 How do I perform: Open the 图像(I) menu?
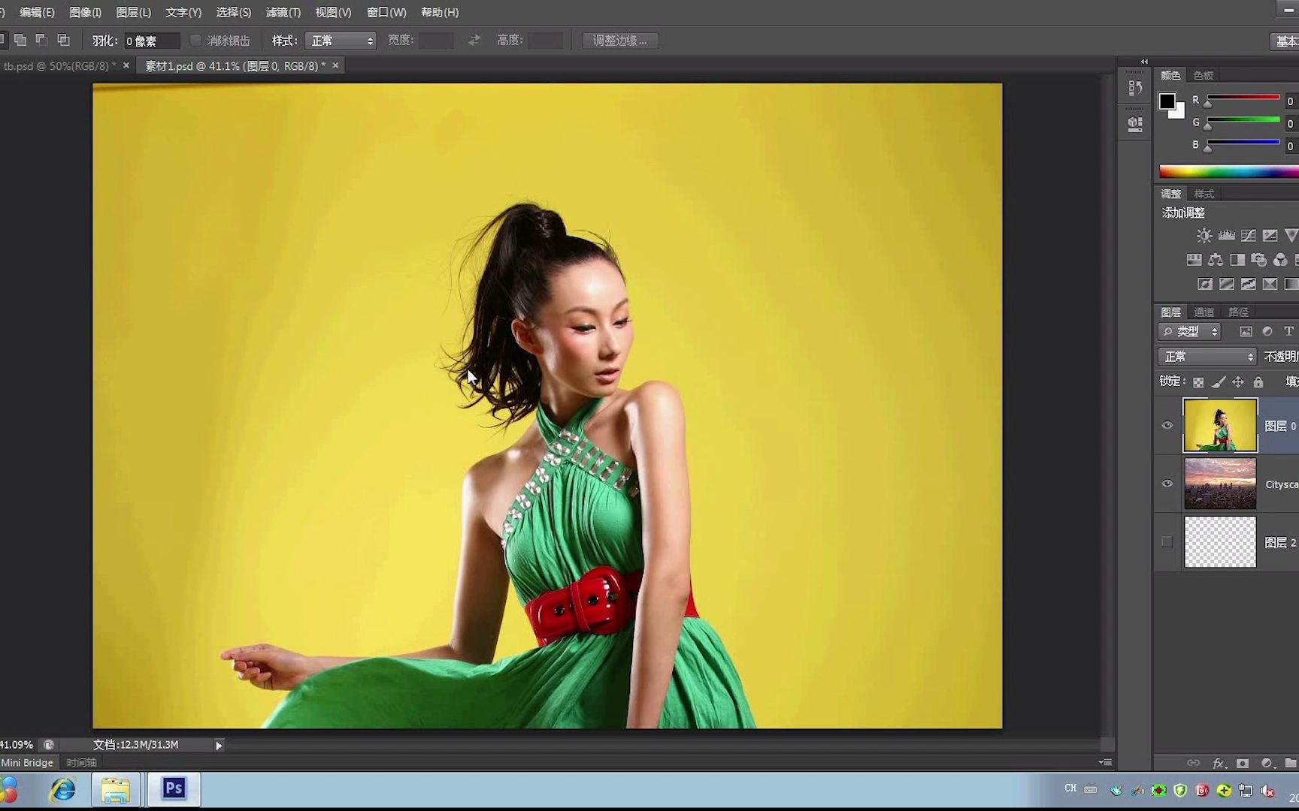point(85,12)
